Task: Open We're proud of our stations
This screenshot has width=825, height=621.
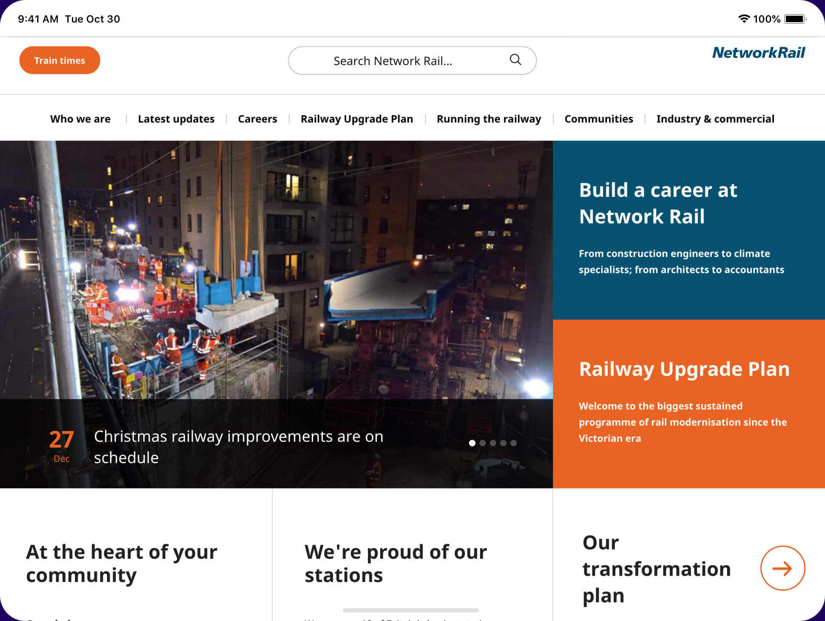Action: pos(395,563)
